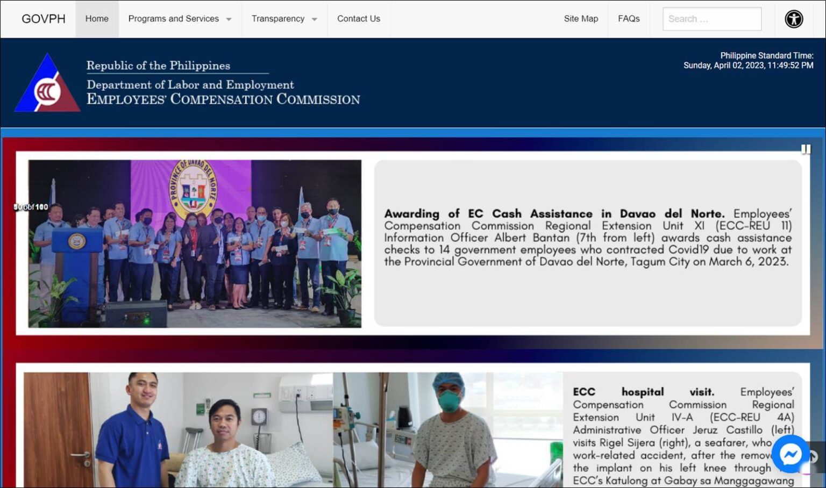
Task: Focus the Search input field
Action: click(711, 19)
